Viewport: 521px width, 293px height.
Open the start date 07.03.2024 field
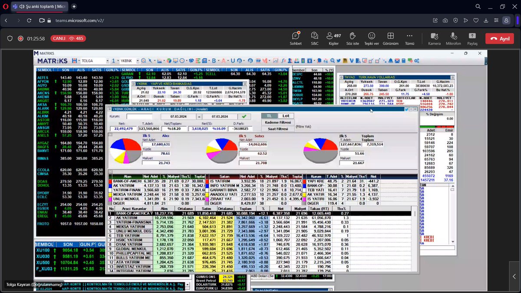(178, 116)
